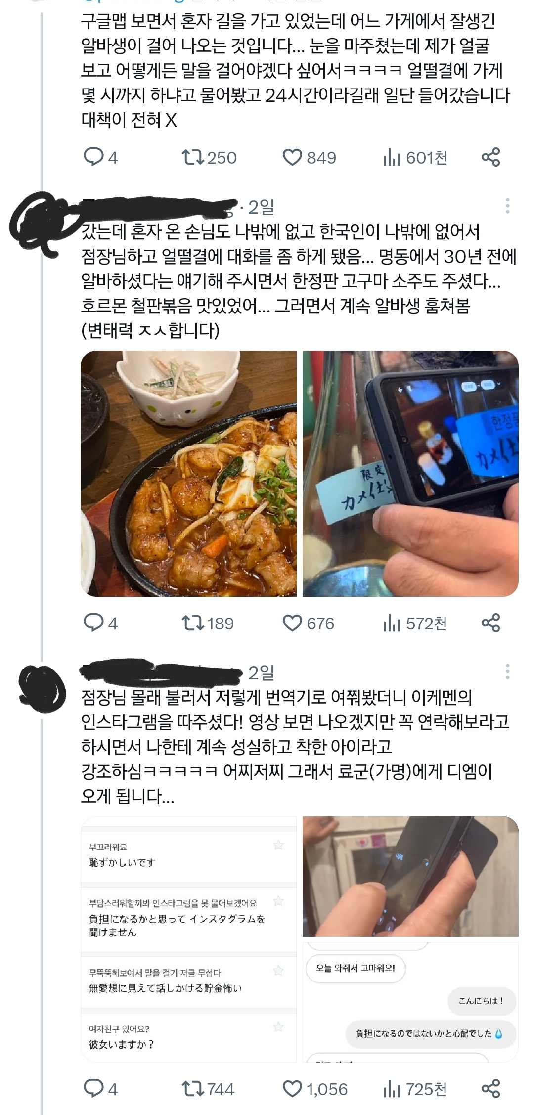Like the tweet showing 849 likes

coord(309,158)
